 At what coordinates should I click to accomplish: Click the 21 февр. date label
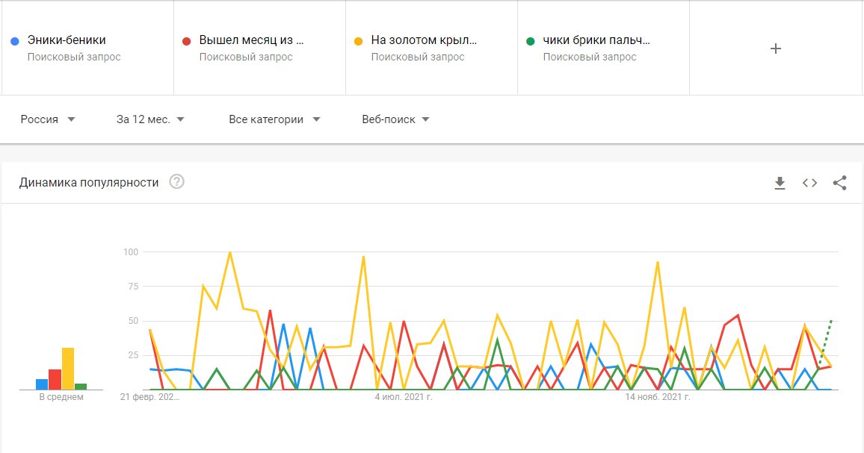[x=150, y=397]
